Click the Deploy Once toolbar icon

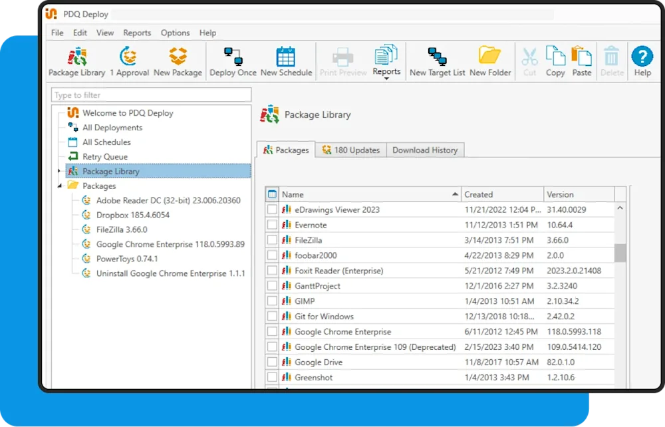[233, 62]
